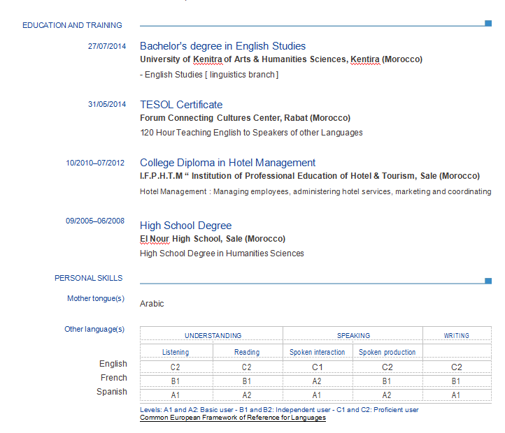Click the Bachelor's degree in English Studies heading
The height and width of the screenshot is (433, 505).
click(222, 46)
